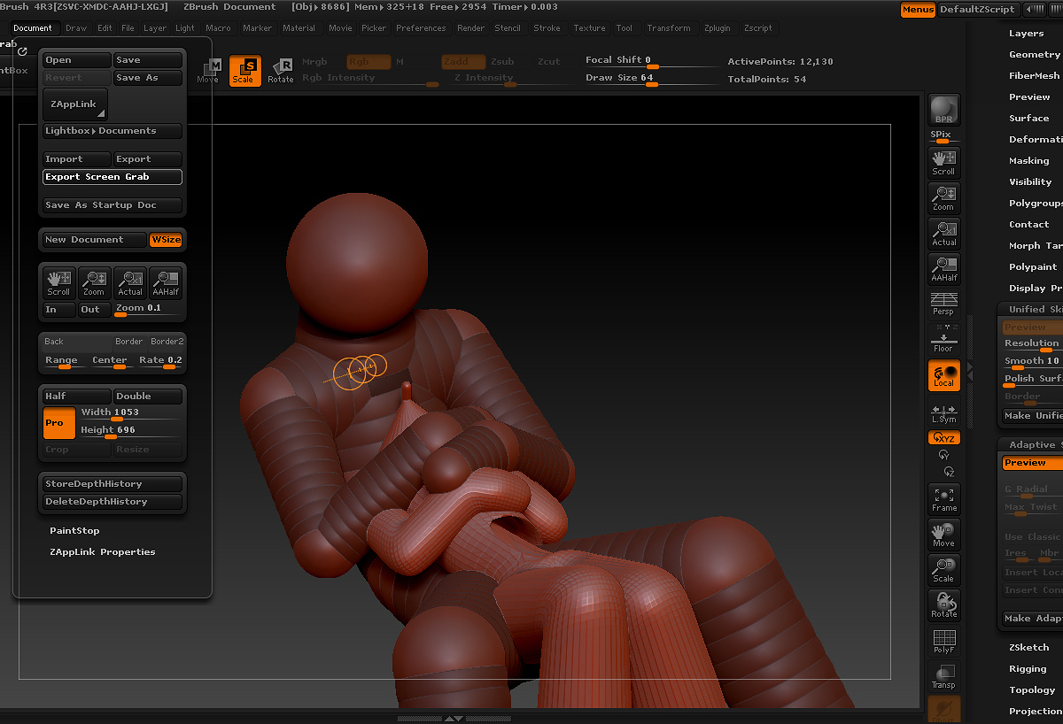Image resolution: width=1063 pixels, height=724 pixels.
Task: Click the AAHalf icon in right shelf
Action: coord(943,269)
